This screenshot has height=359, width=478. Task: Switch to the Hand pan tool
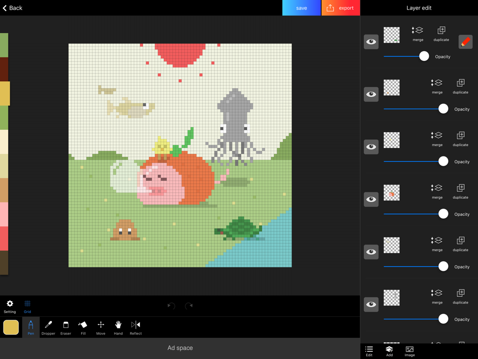(x=118, y=327)
